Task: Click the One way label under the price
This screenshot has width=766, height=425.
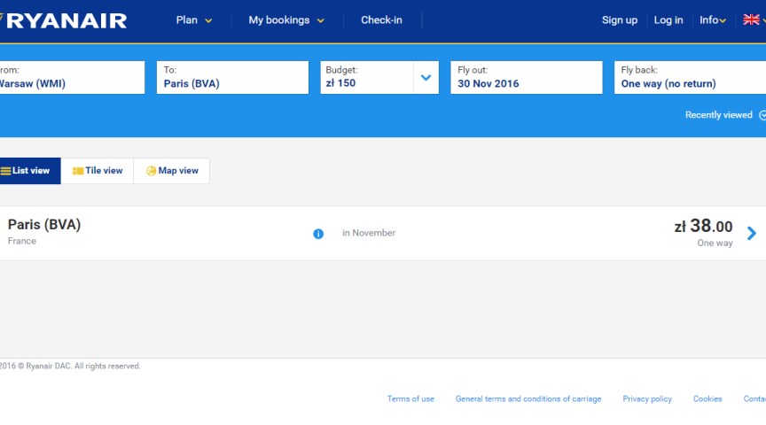Action: 715,243
